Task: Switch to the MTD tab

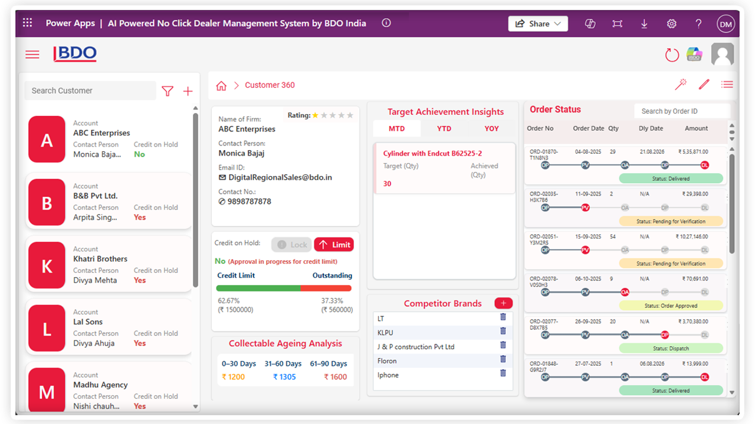Action: pos(397,128)
